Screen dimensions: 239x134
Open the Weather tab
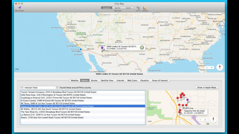[75, 80]
